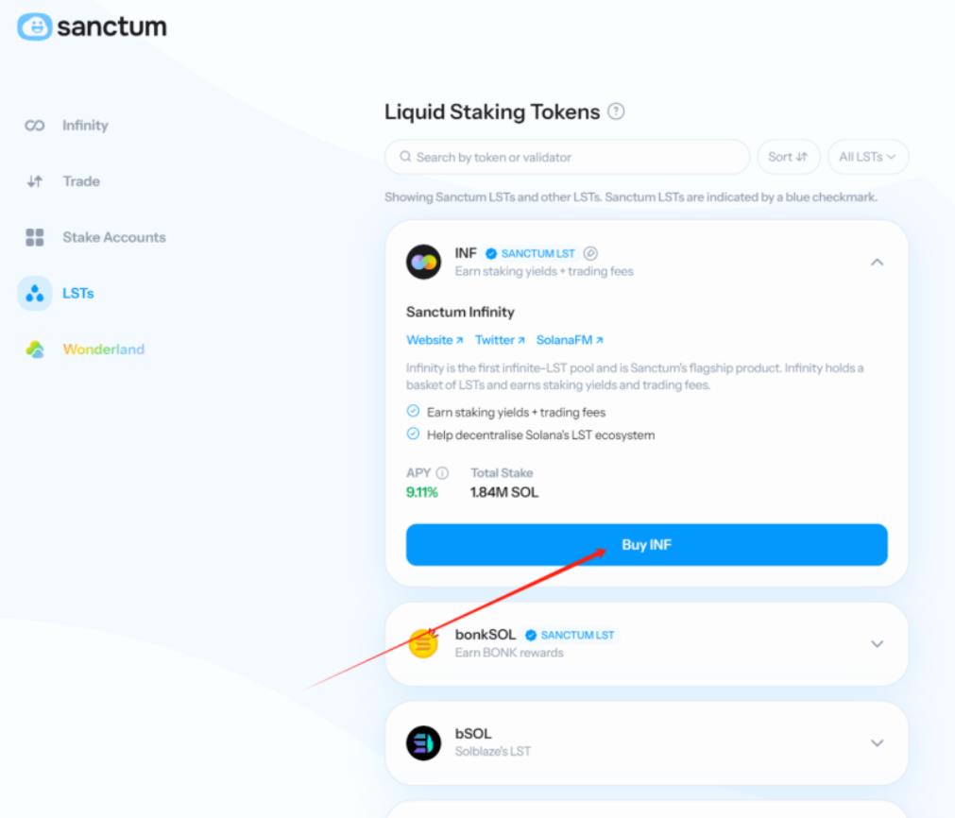Open the Sort options
The width and height of the screenshot is (955, 818).
tap(788, 157)
